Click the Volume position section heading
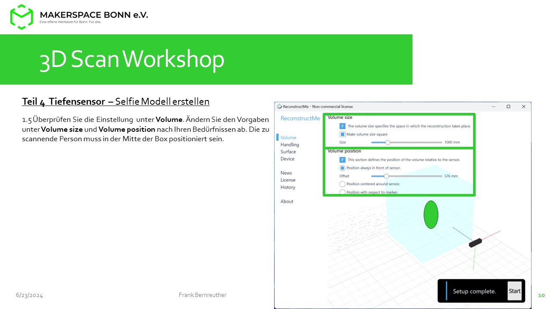The width and height of the screenshot is (550, 309). [344, 151]
